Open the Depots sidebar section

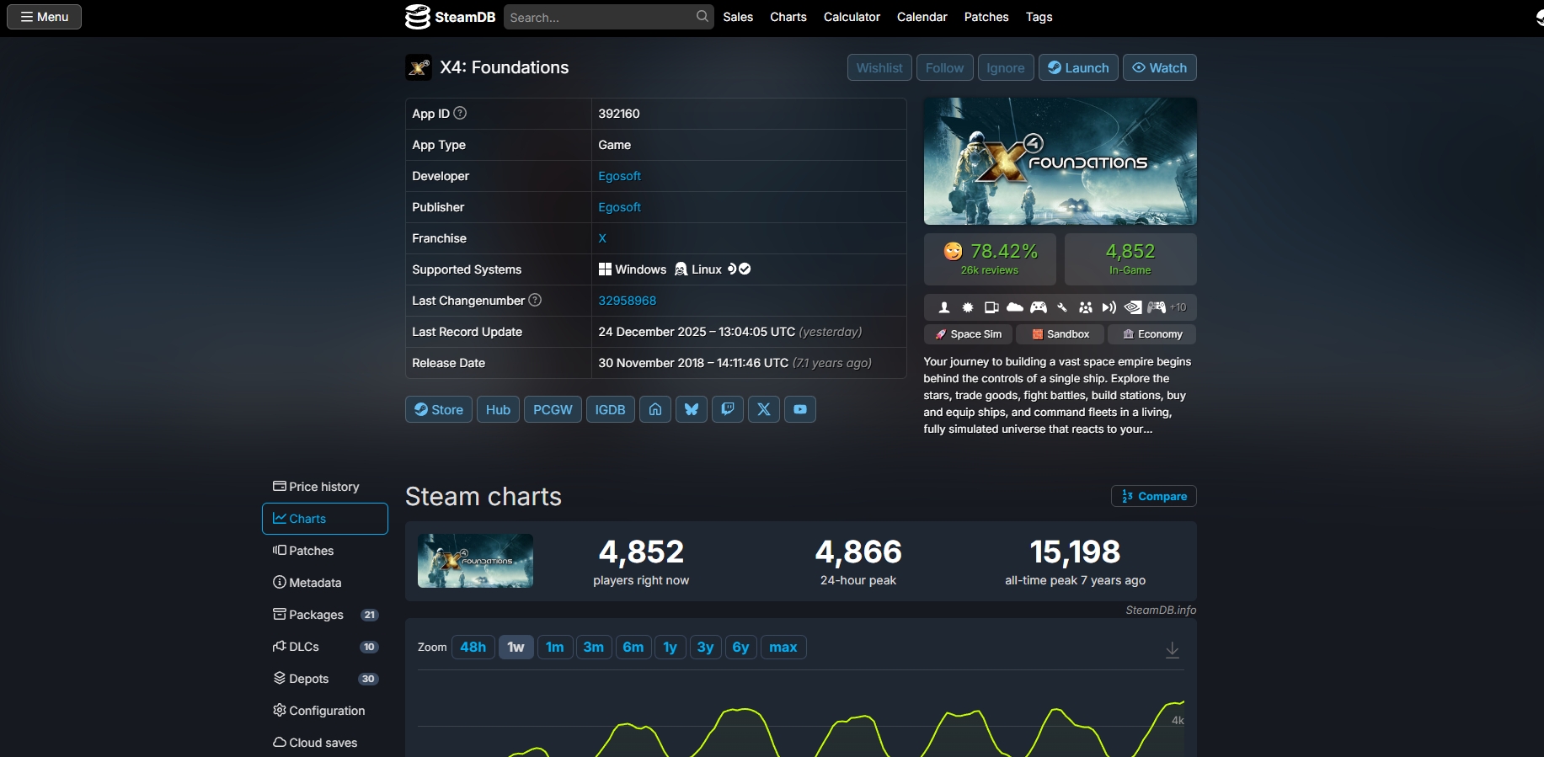pos(325,679)
